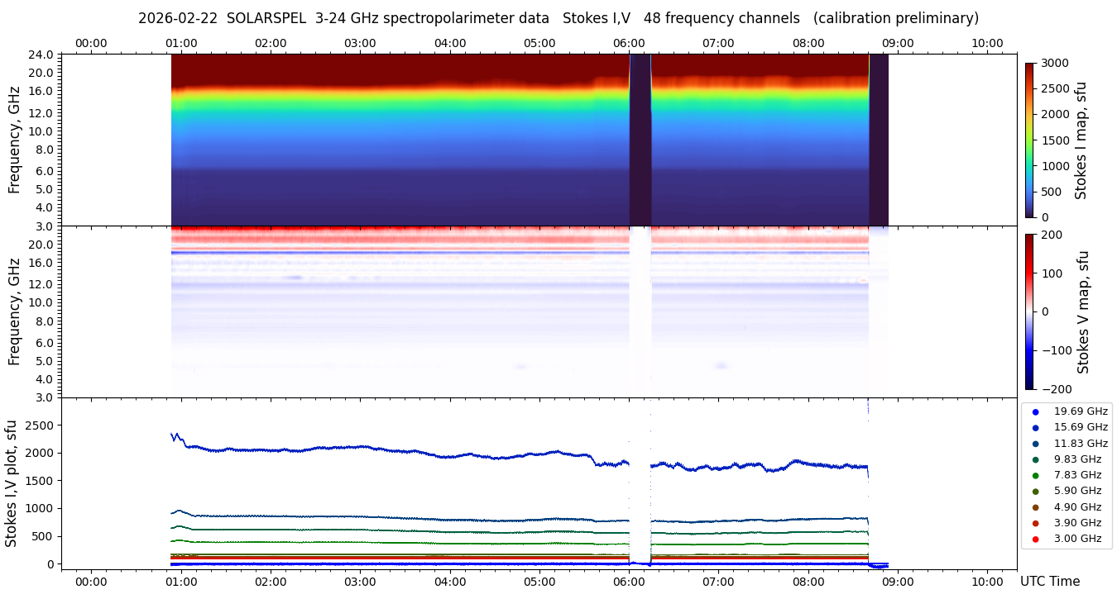The image size is (1117, 599).
Task: Click the dark data gap in Stokes I spectrogram after 06:00
Action: [640, 140]
